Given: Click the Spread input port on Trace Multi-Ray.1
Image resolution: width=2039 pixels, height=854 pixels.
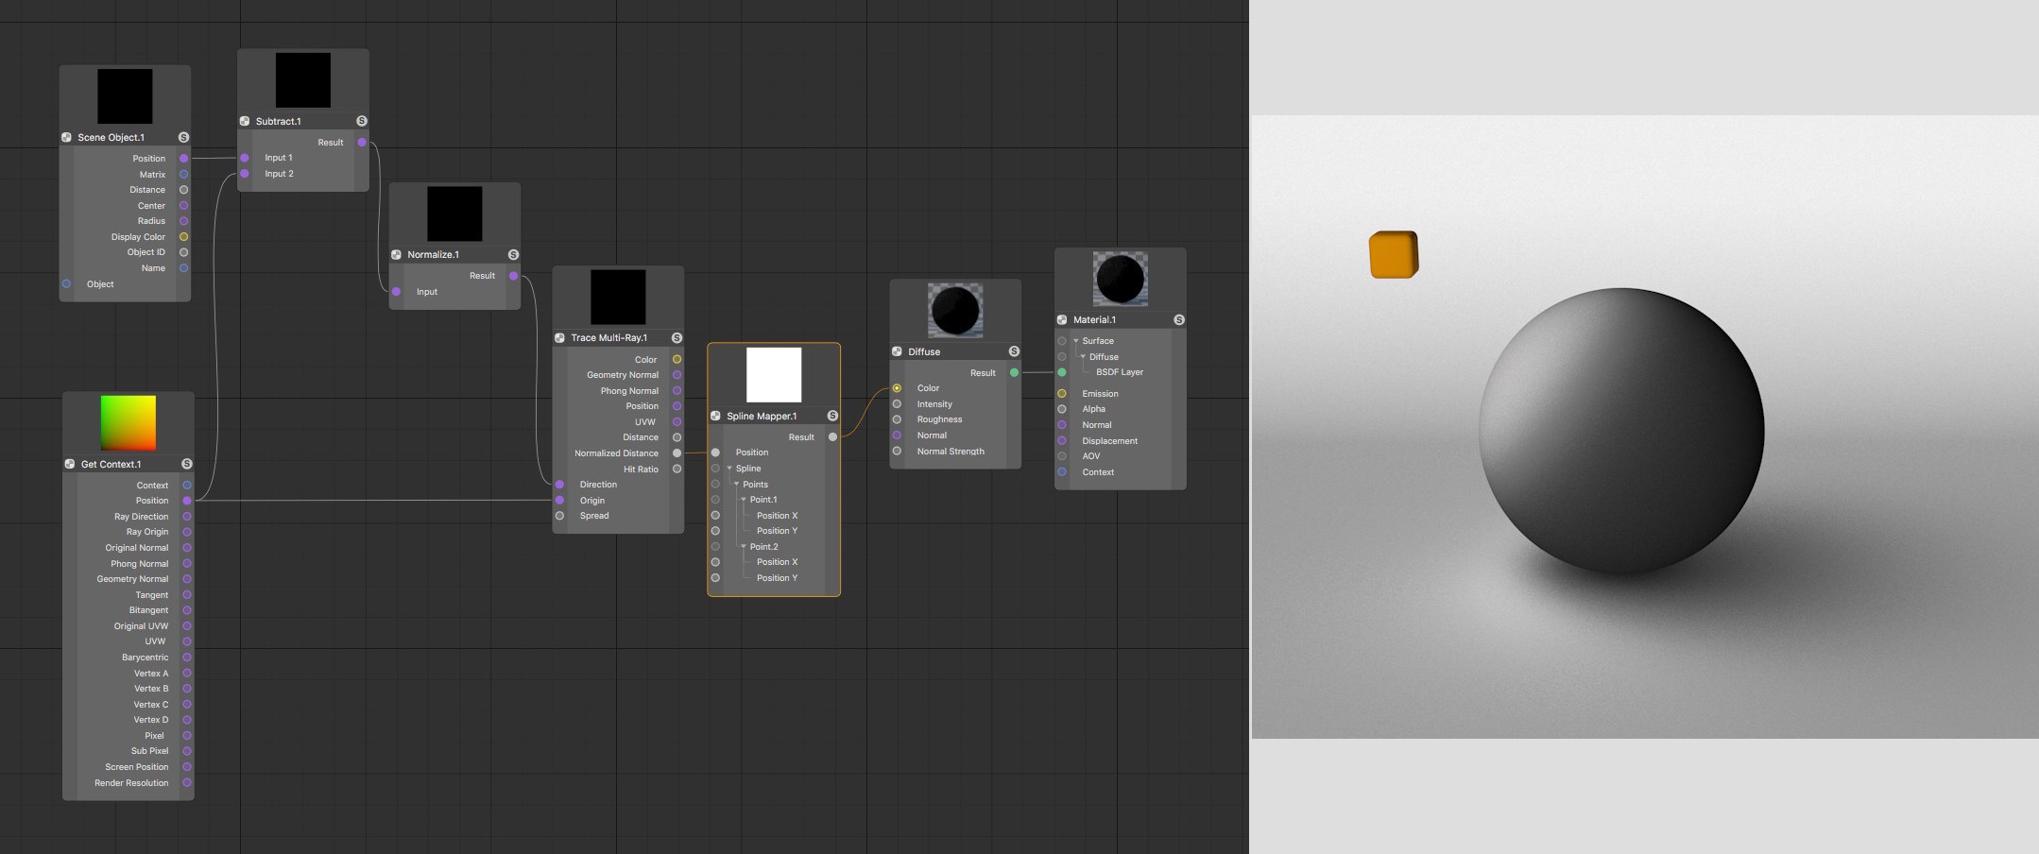Looking at the screenshot, I should [559, 516].
